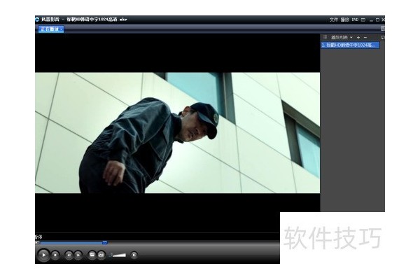Click the player logo in the title bar
420x280 pixels.
(37, 20)
